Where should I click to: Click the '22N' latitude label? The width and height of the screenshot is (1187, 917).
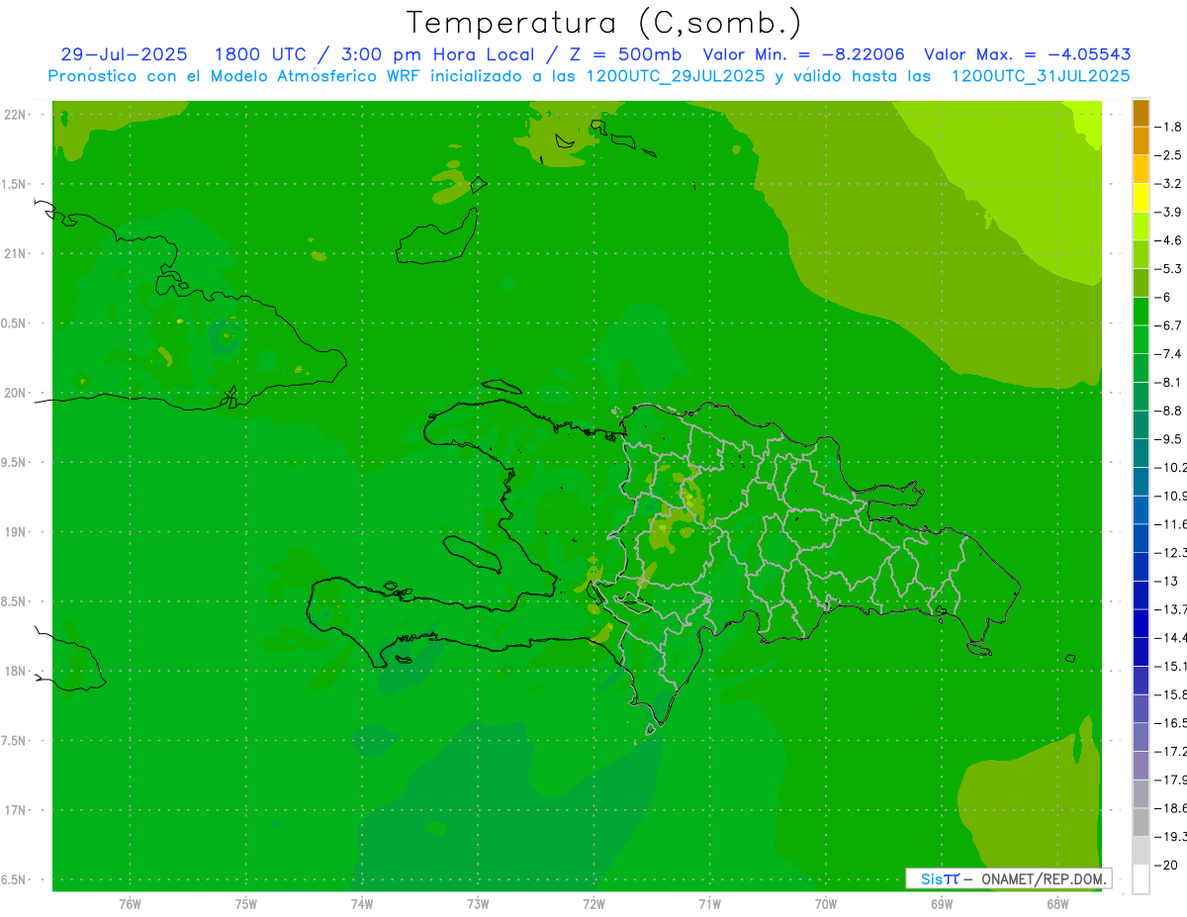pos(16,115)
